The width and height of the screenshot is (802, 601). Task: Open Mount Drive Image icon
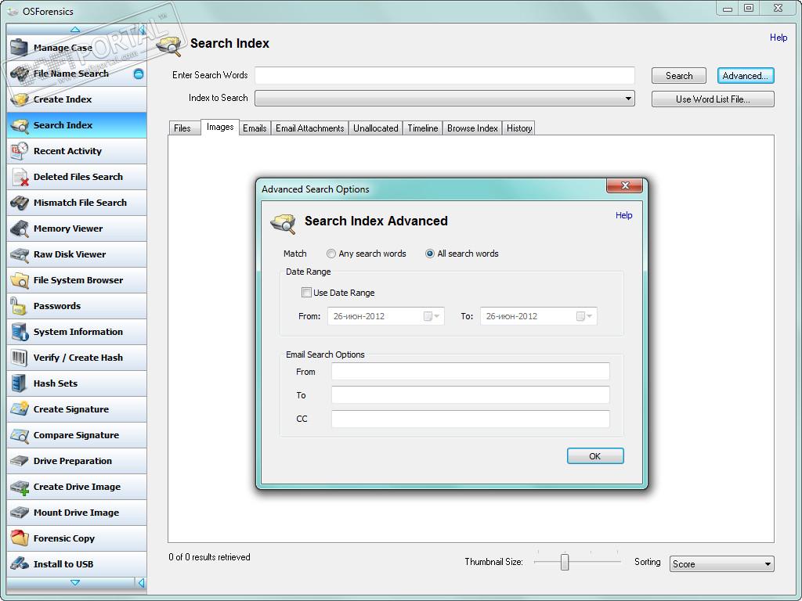pyautogui.click(x=20, y=512)
